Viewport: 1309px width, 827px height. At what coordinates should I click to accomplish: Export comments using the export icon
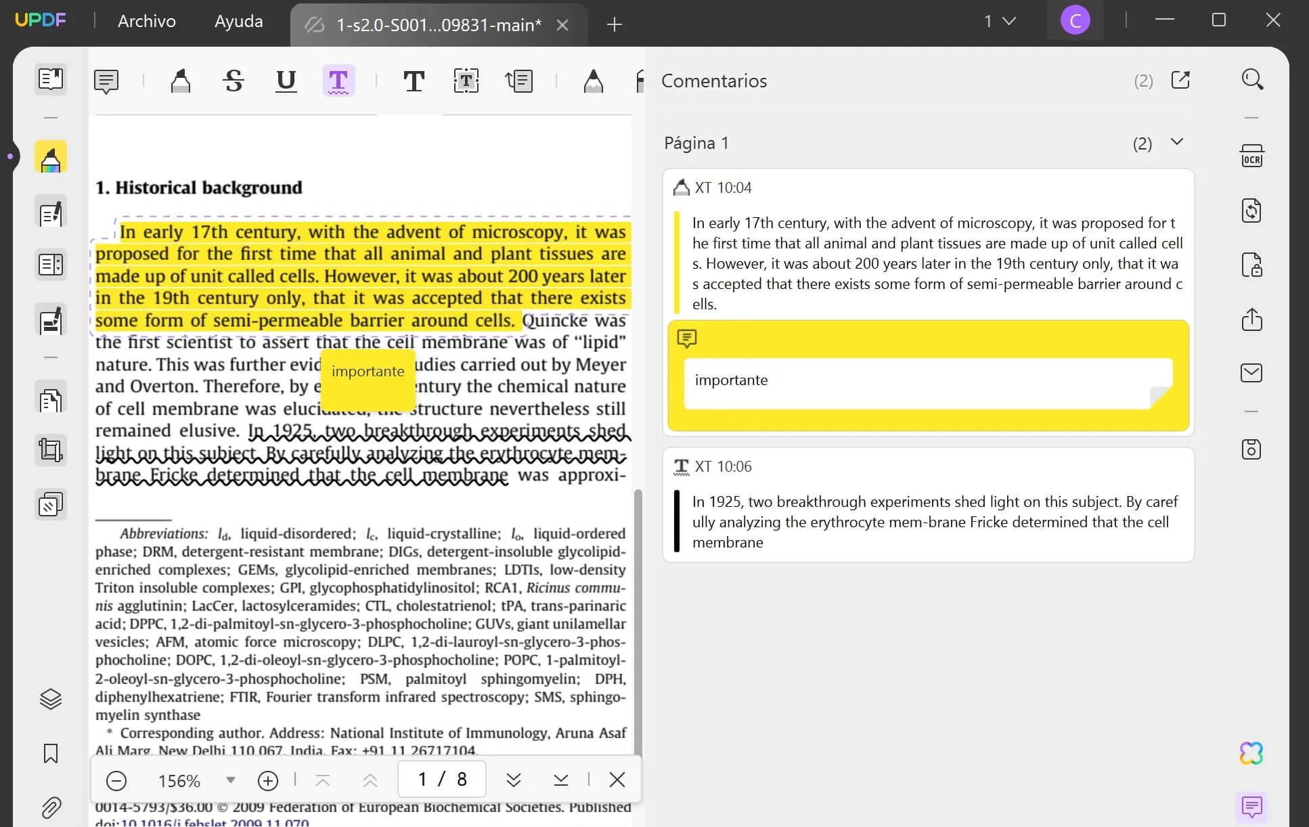pyautogui.click(x=1180, y=80)
